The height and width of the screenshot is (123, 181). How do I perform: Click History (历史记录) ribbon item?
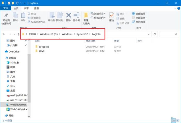(x=123, y=23)
